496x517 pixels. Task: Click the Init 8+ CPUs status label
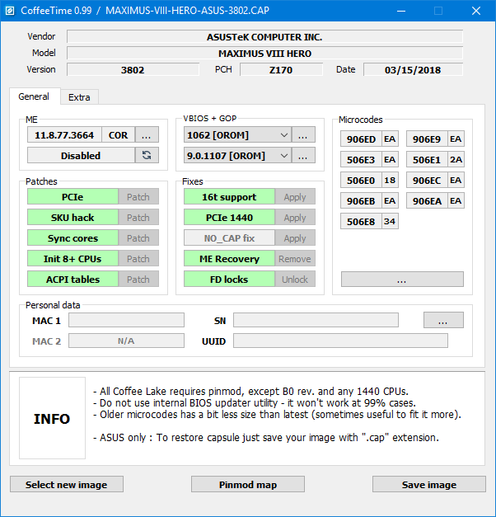tap(73, 259)
